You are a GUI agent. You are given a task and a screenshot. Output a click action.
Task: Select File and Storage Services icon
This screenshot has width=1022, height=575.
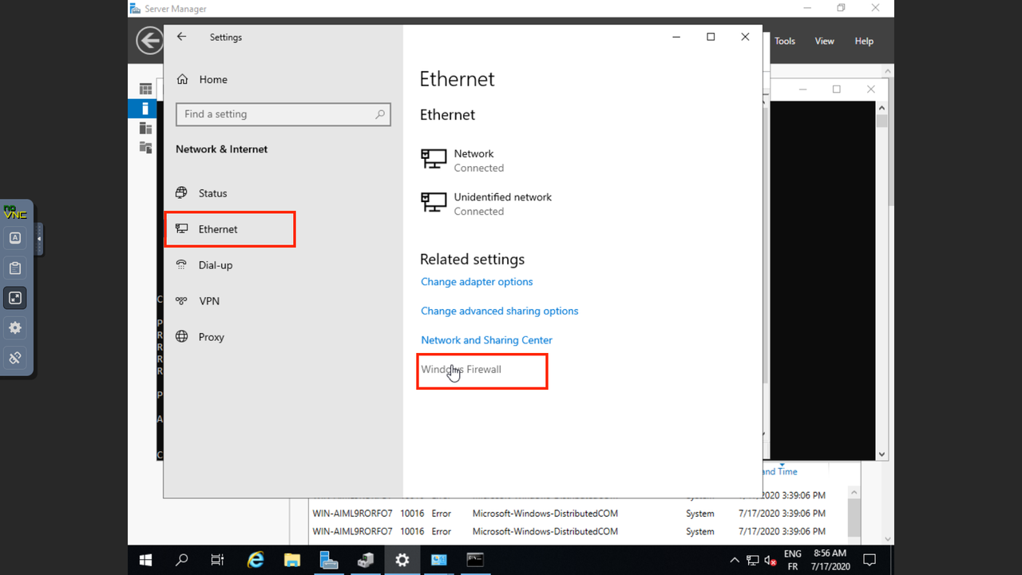pyautogui.click(x=145, y=147)
